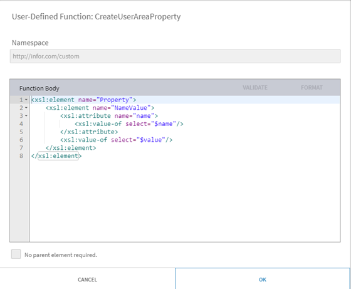Screen dimensions: 351x289
Task: Select line number 6 in the gutter
Action: 21,140
